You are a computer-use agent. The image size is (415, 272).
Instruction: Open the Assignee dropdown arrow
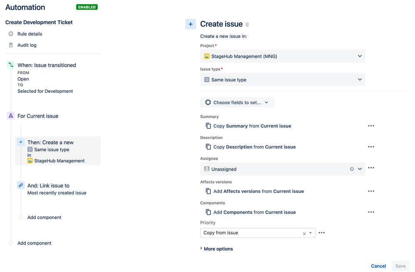tap(360, 169)
